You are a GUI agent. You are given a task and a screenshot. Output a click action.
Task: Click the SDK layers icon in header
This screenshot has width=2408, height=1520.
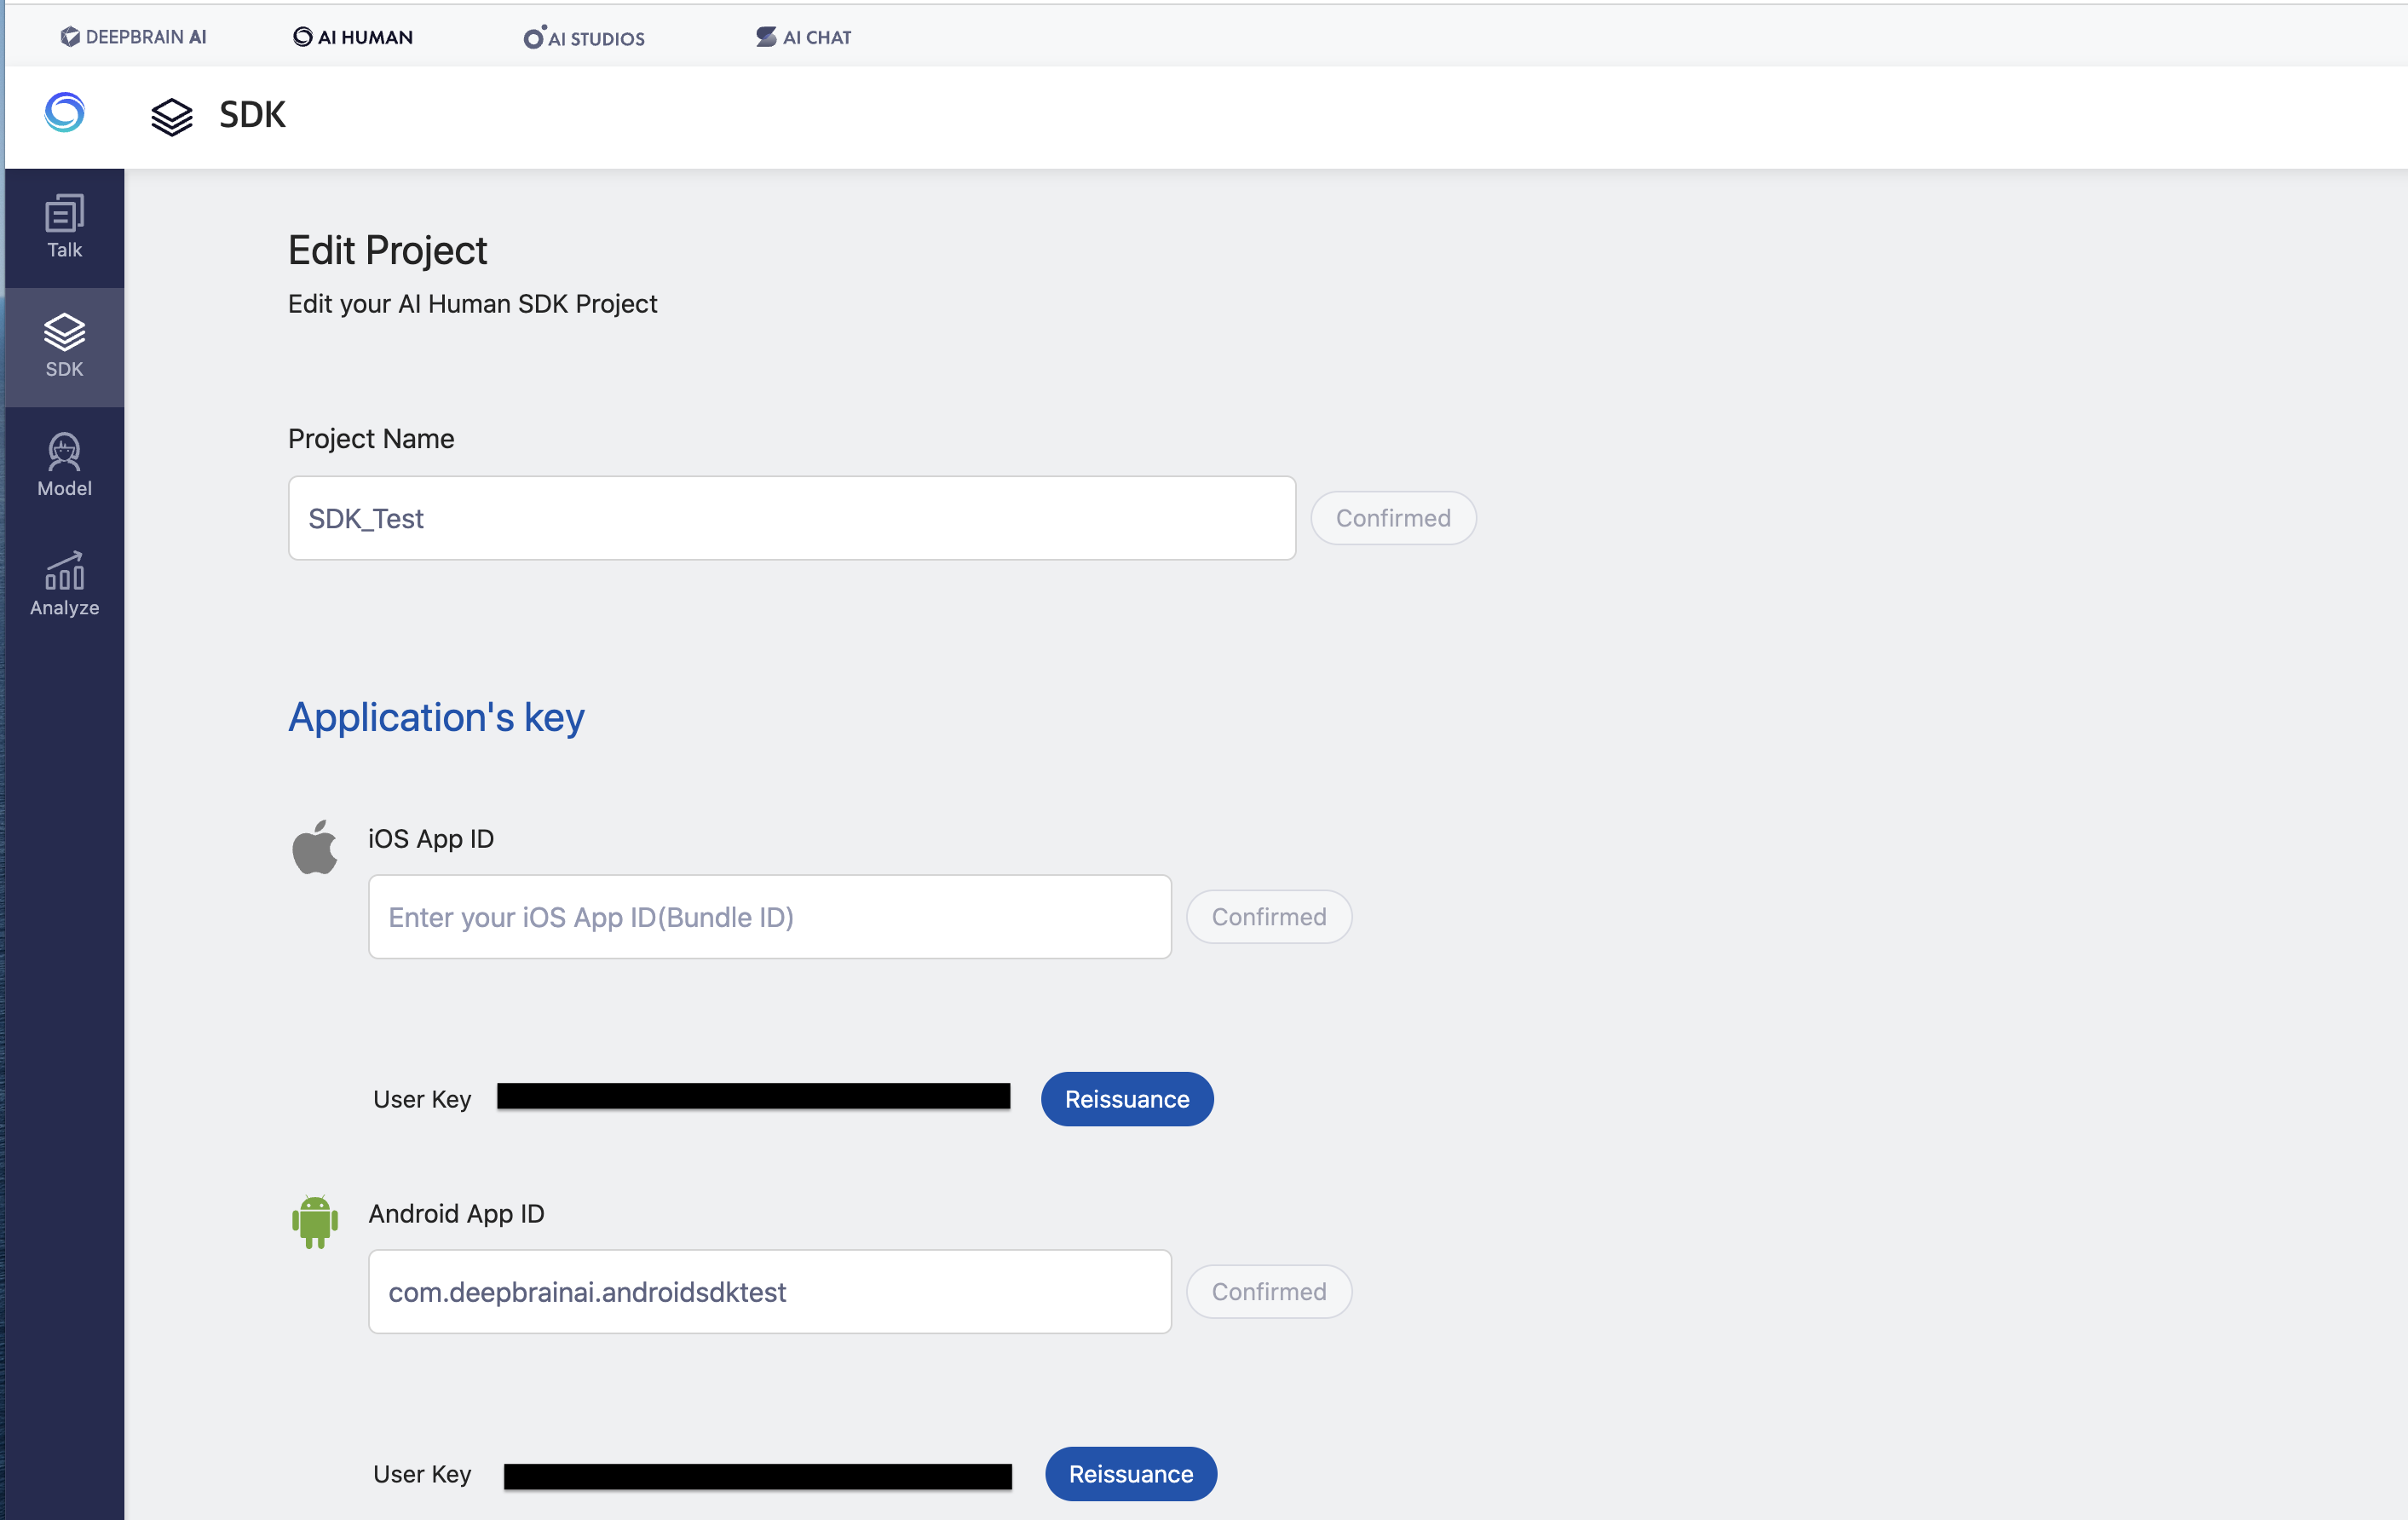tap(172, 117)
